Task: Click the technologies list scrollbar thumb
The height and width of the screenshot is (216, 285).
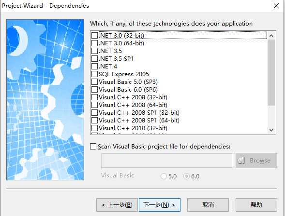Action: pyautogui.click(x=271, y=72)
